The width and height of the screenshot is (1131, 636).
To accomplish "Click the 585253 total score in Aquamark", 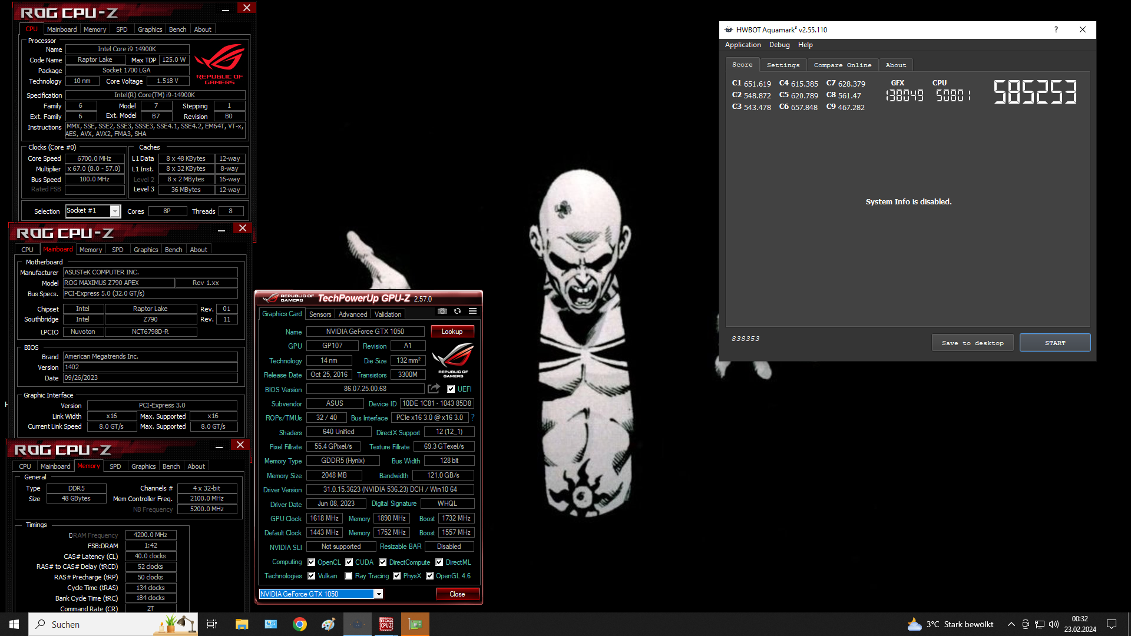I will 1035,92.
